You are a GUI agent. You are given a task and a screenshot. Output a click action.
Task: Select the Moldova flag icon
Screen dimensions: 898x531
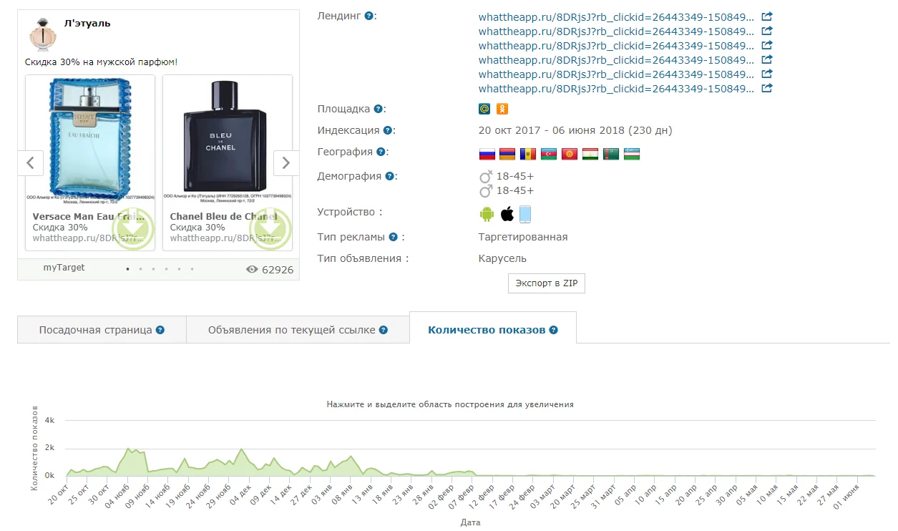[x=528, y=154]
